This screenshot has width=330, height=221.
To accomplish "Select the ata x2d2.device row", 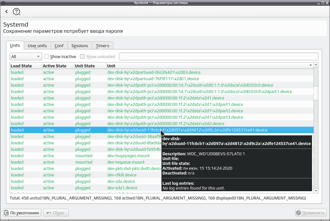I will click(x=162, y=123).
